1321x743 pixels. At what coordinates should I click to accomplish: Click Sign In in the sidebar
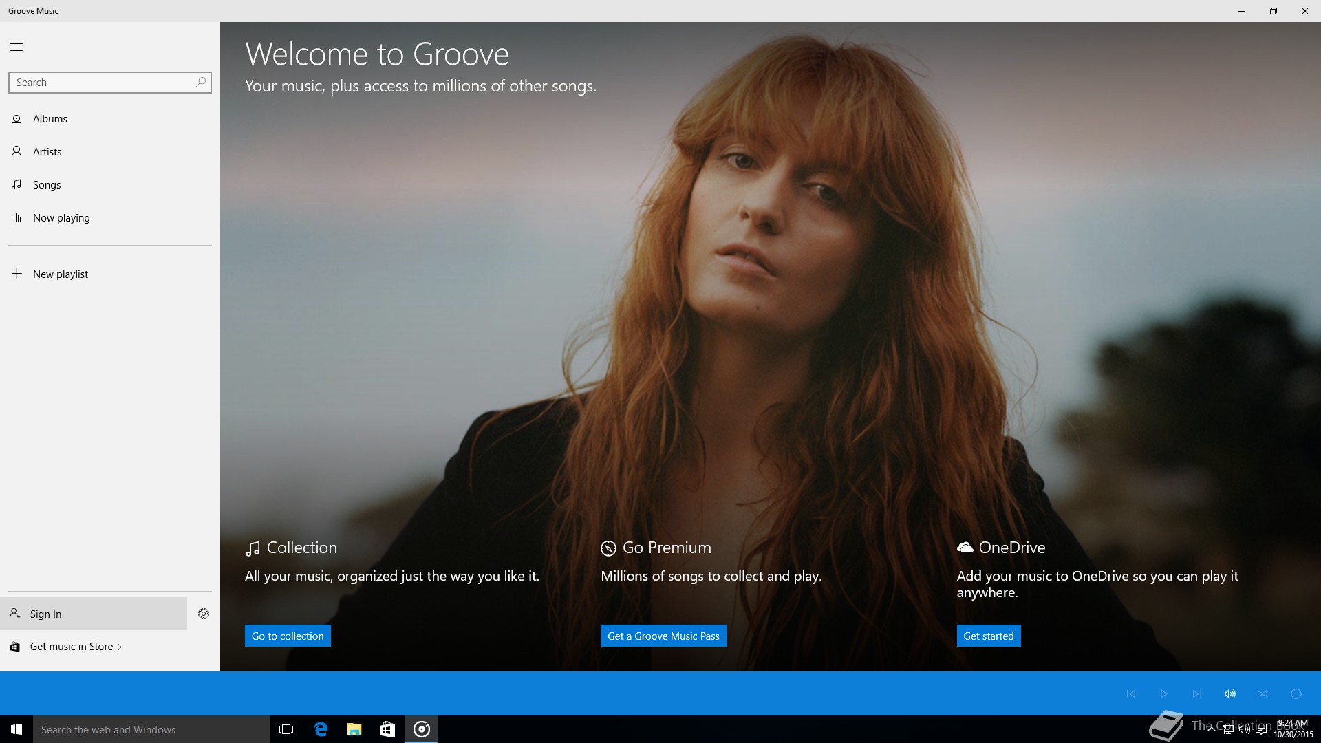point(94,614)
